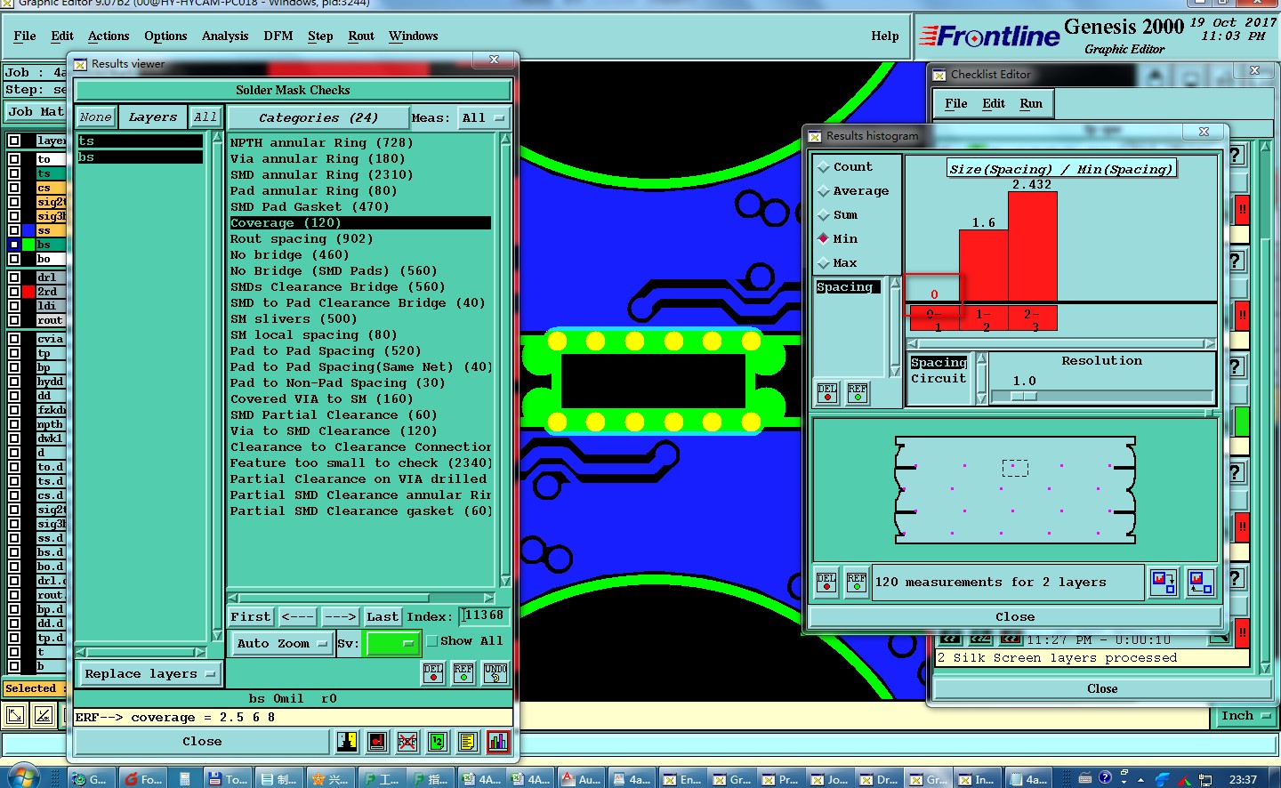1281x788 pixels.
Task: Toggle checkbox for the drl layer row
Action: click(x=14, y=277)
